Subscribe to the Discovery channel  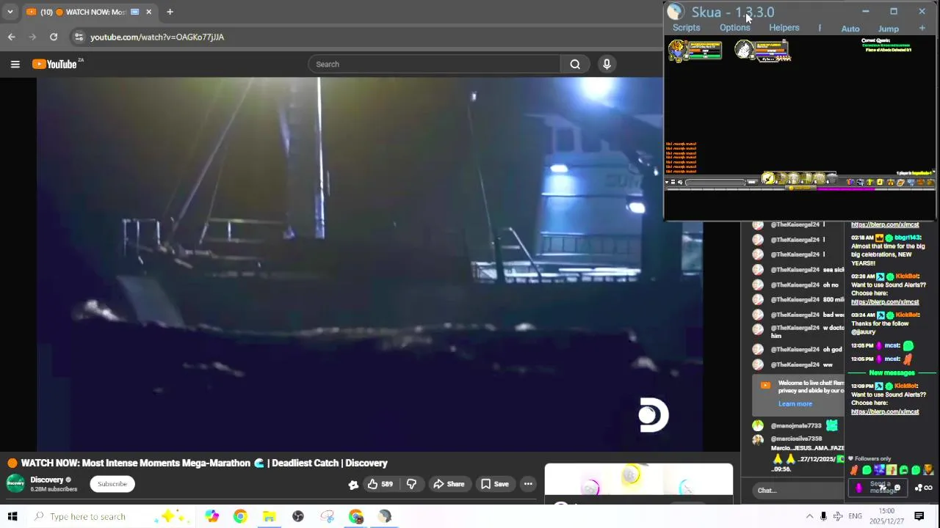pyautogui.click(x=112, y=484)
